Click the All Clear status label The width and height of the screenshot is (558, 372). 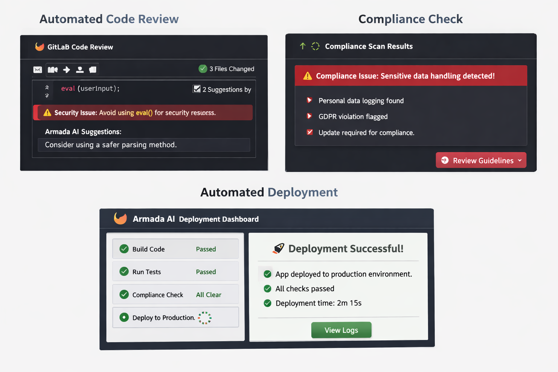point(209,295)
